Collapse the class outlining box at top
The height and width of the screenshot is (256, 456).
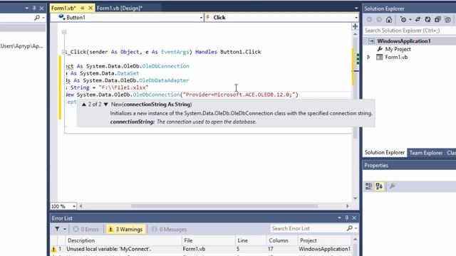[64, 32]
